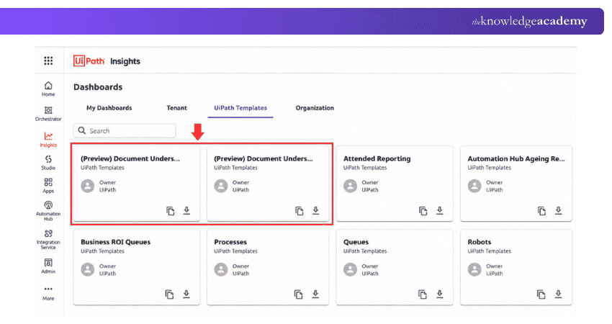Open the app launcher grid icon
Viewport: 612px width, 324px height.
(x=48, y=60)
